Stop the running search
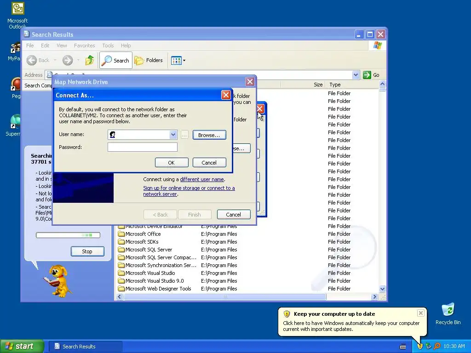471x353 pixels. (x=87, y=251)
